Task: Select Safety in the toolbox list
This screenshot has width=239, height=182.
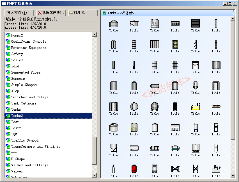Action: pos(17,54)
